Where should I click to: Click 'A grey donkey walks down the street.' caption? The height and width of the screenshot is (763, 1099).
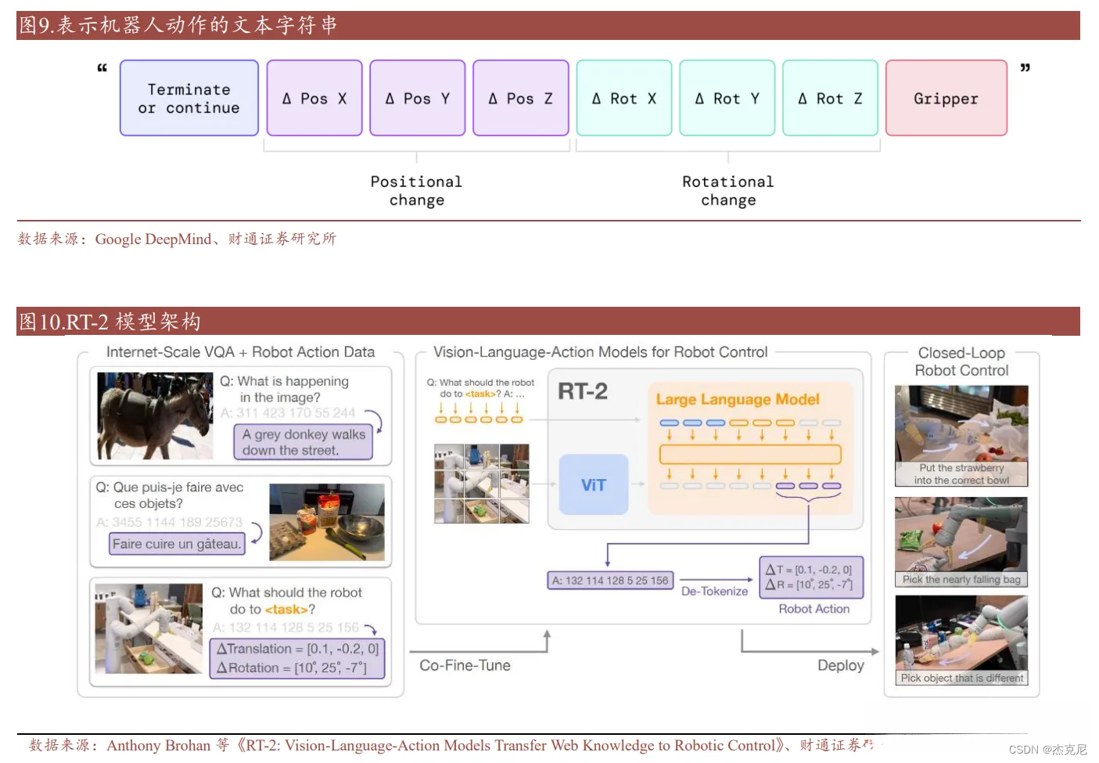point(303,442)
